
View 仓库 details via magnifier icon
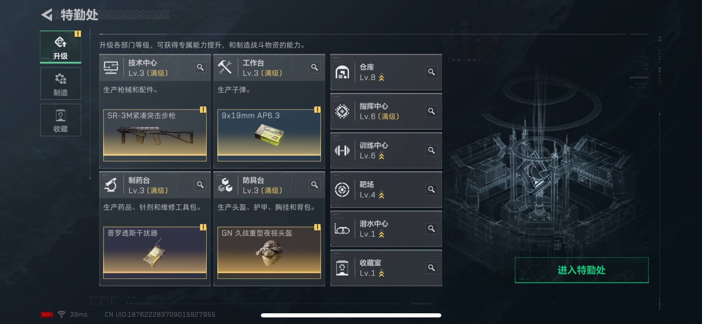[x=431, y=72]
